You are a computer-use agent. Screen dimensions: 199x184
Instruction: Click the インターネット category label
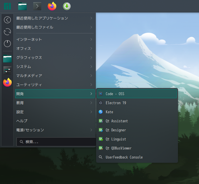click(x=29, y=39)
